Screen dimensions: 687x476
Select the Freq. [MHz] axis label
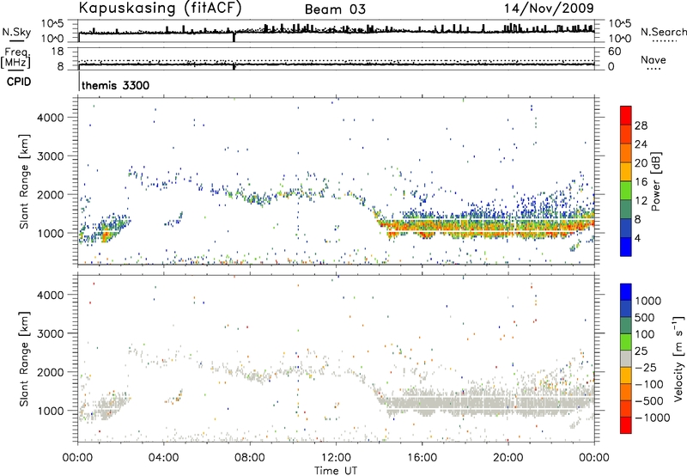pyautogui.click(x=15, y=58)
